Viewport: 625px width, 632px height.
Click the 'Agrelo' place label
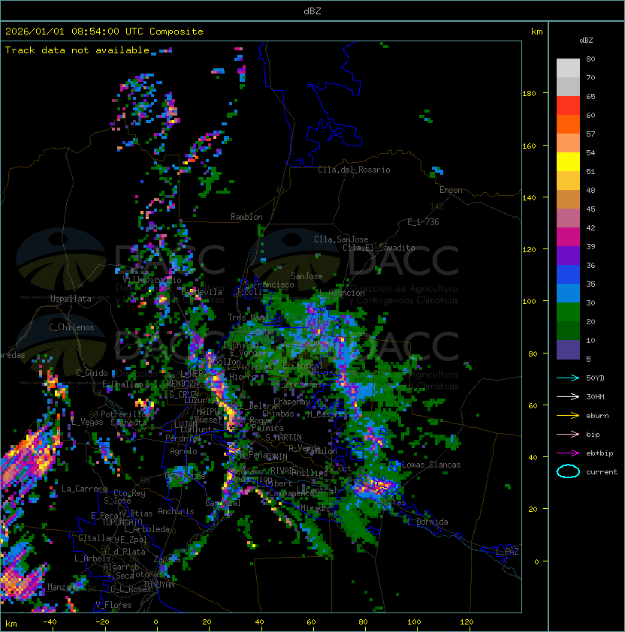pyautogui.click(x=183, y=451)
